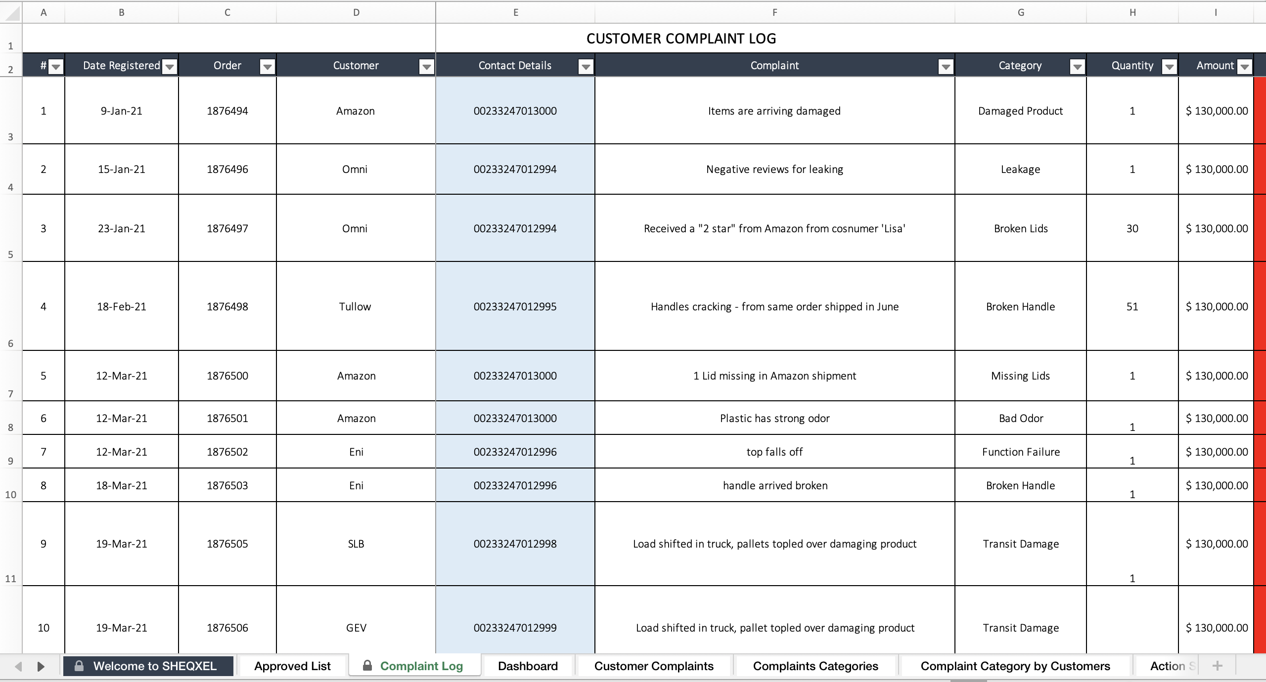Switch to the Welcome to SHEQXEL sheet tab
Image resolution: width=1266 pixels, height=682 pixels.
[148, 666]
